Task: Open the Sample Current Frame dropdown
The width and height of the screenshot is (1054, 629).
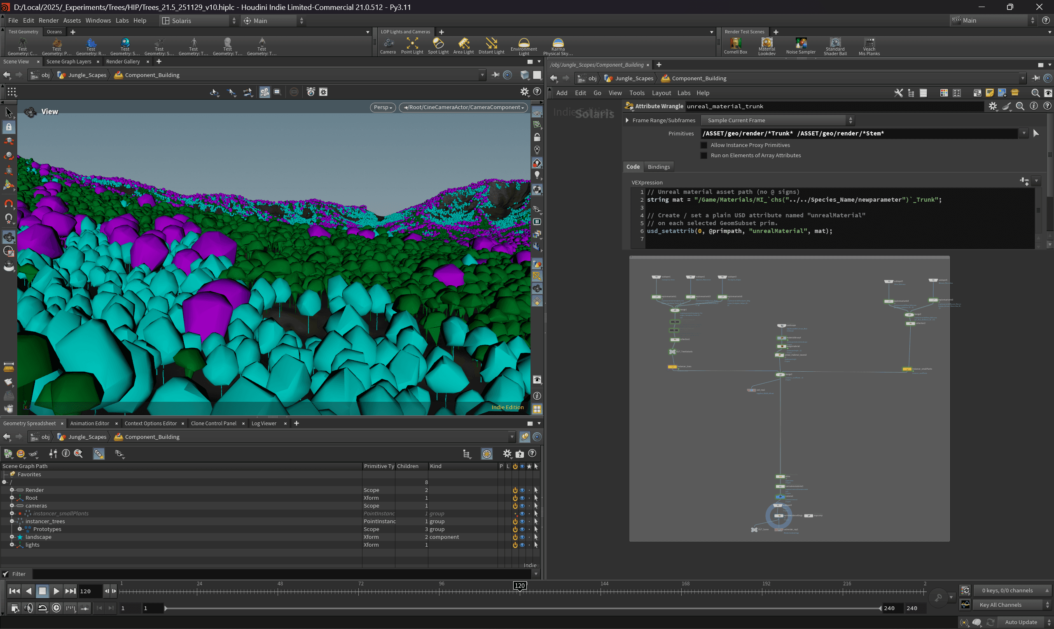Action: [778, 120]
